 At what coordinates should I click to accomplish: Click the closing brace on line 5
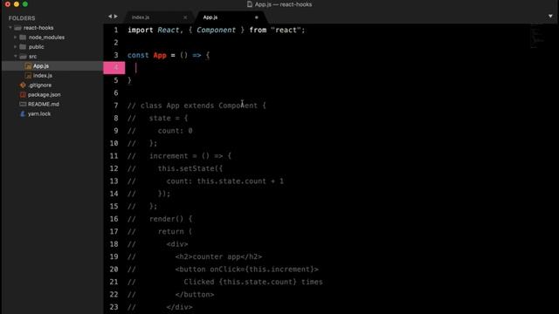tap(129, 80)
